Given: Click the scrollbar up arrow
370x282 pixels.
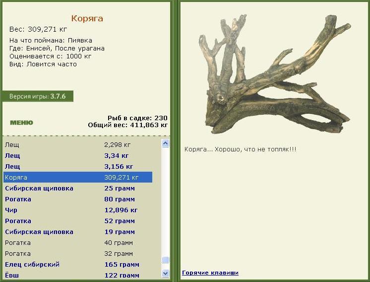Looking at the screenshot, I should pyautogui.click(x=166, y=143).
